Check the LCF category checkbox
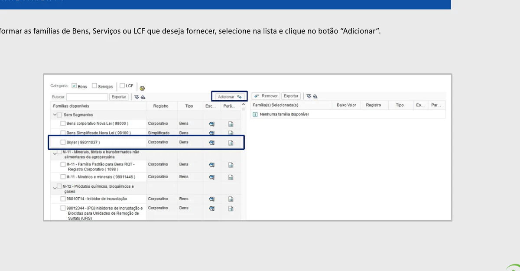 tap(122, 85)
